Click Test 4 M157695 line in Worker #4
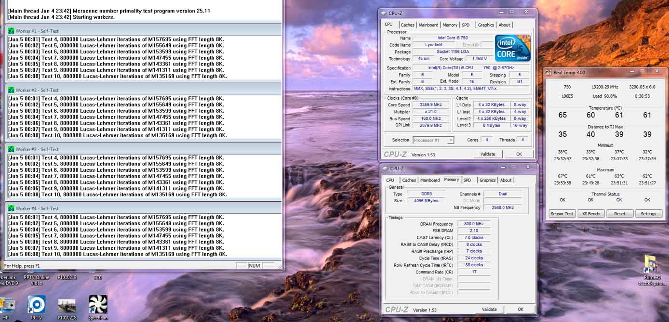Viewport: 669px width, 322px height. click(x=116, y=217)
